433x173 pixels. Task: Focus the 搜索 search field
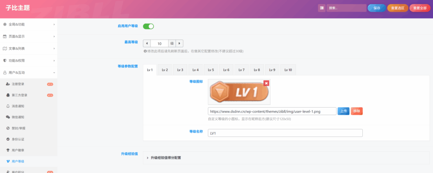[x=346, y=8]
